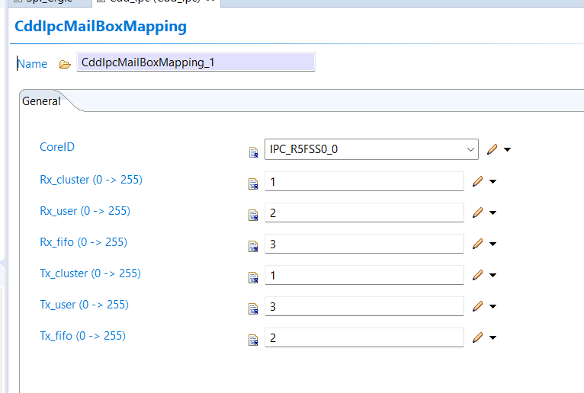Open the CoreID combo box IPC_R5FSS0_0

pos(371,149)
